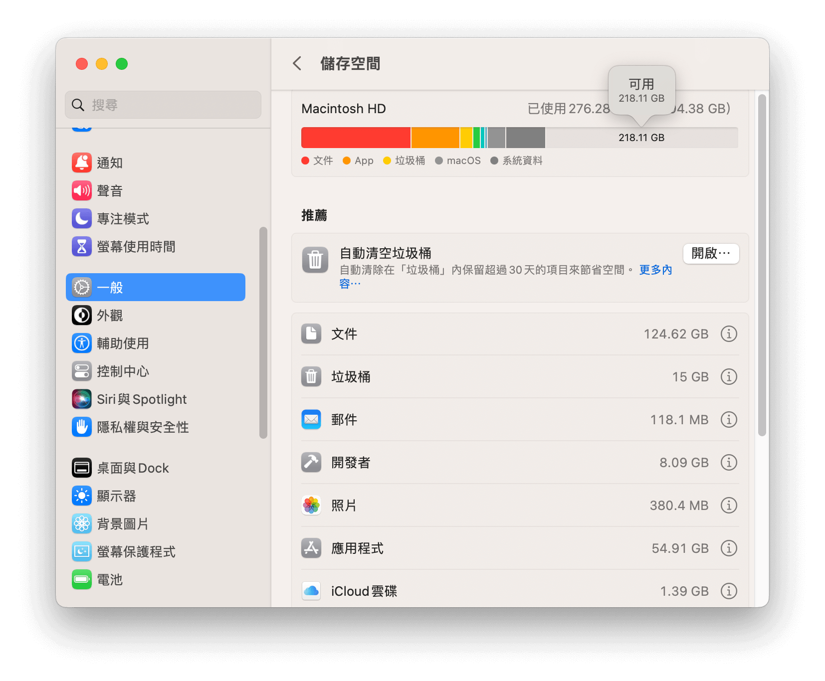Click the hammer icon in 開發者 row
This screenshot has width=825, height=681.
point(311,462)
